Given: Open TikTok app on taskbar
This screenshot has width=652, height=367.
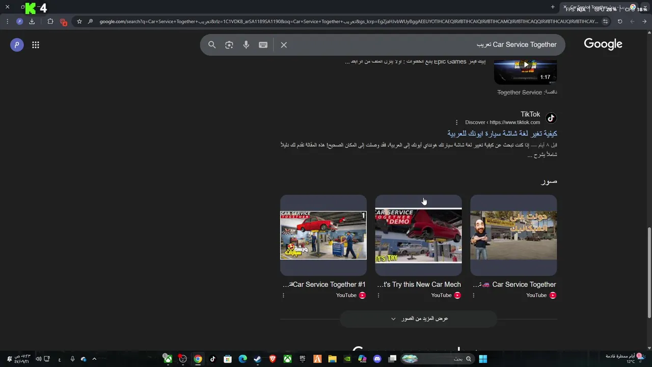Looking at the screenshot, I should coord(213,359).
